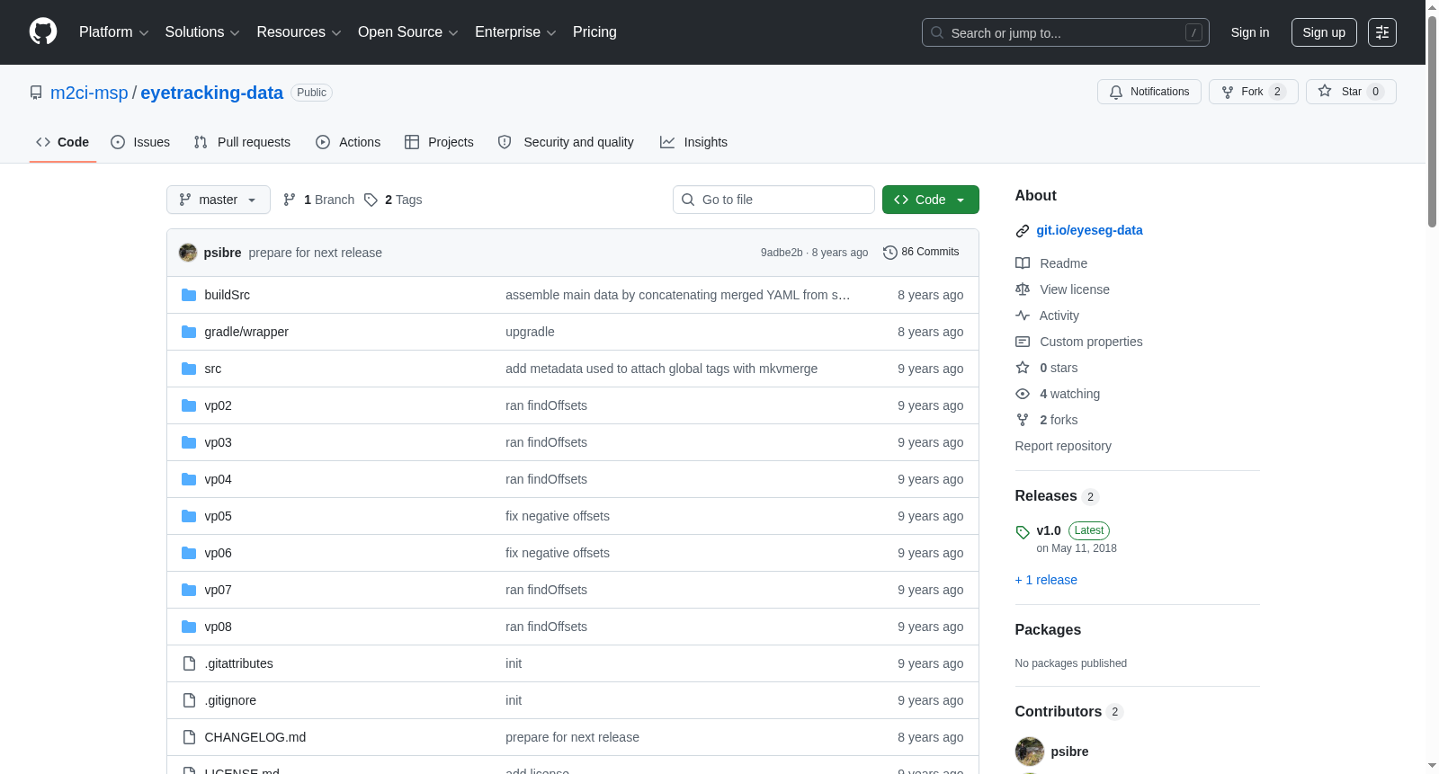1439x774 pixels.
Task: Open the buildSrc folder
Action: pyautogui.click(x=228, y=295)
